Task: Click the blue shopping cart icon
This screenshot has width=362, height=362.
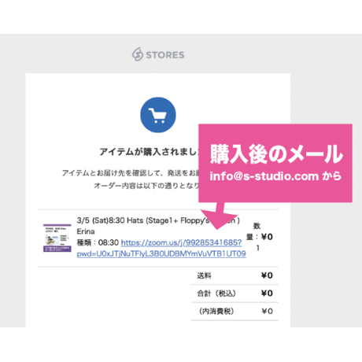Action: click(x=158, y=115)
